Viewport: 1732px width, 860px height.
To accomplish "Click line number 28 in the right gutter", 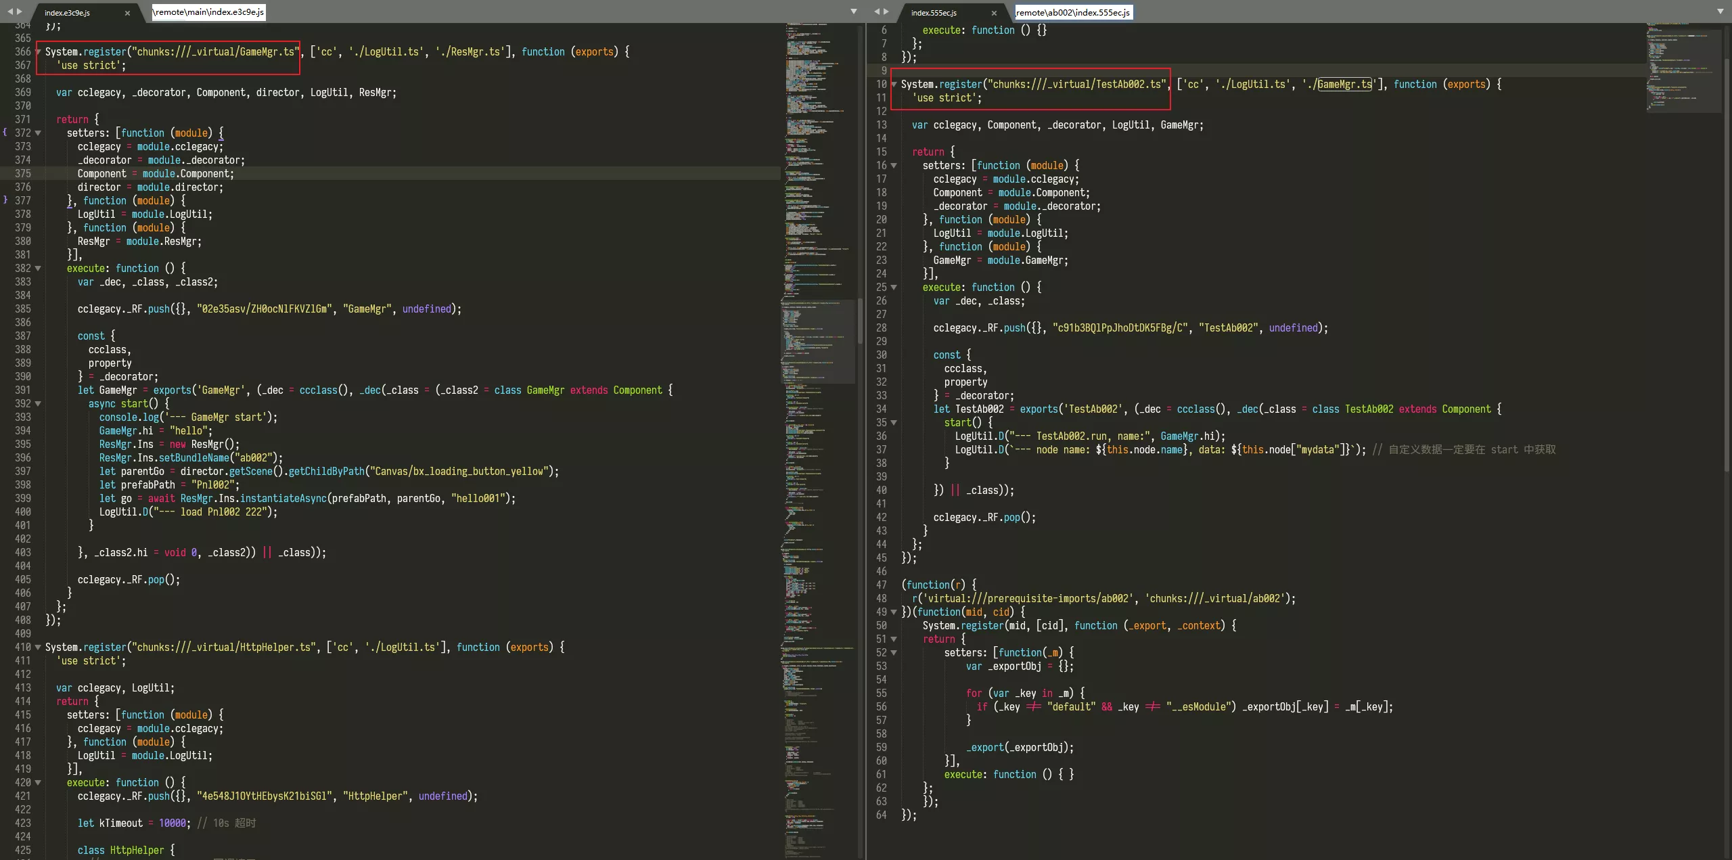I will click(882, 328).
